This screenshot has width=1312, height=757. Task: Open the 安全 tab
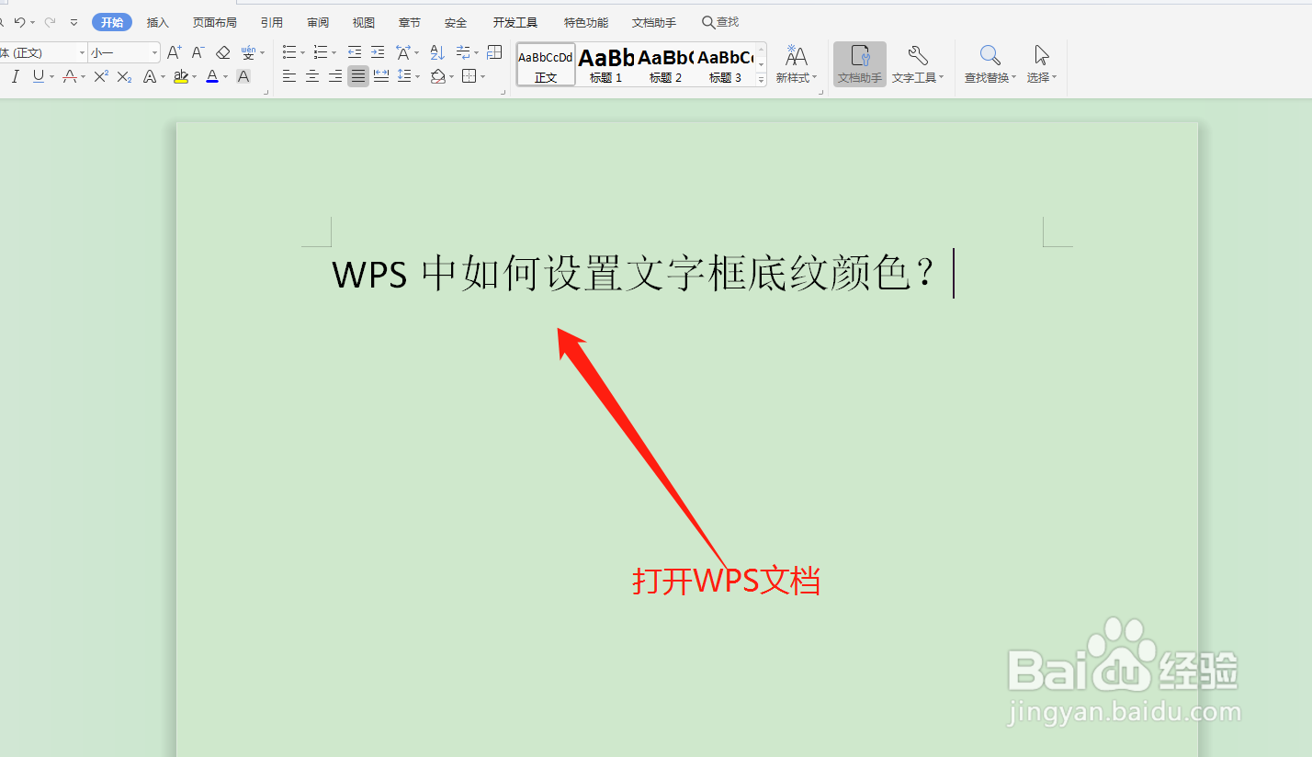click(x=456, y=22)
